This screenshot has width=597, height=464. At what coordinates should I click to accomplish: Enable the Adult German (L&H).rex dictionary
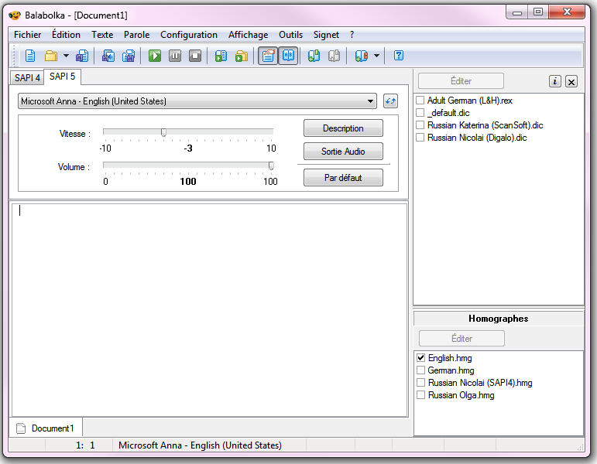click(x=420, y=101)
